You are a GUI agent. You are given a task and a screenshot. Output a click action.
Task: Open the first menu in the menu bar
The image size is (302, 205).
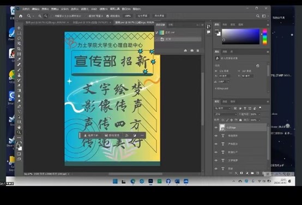(26, 9)
